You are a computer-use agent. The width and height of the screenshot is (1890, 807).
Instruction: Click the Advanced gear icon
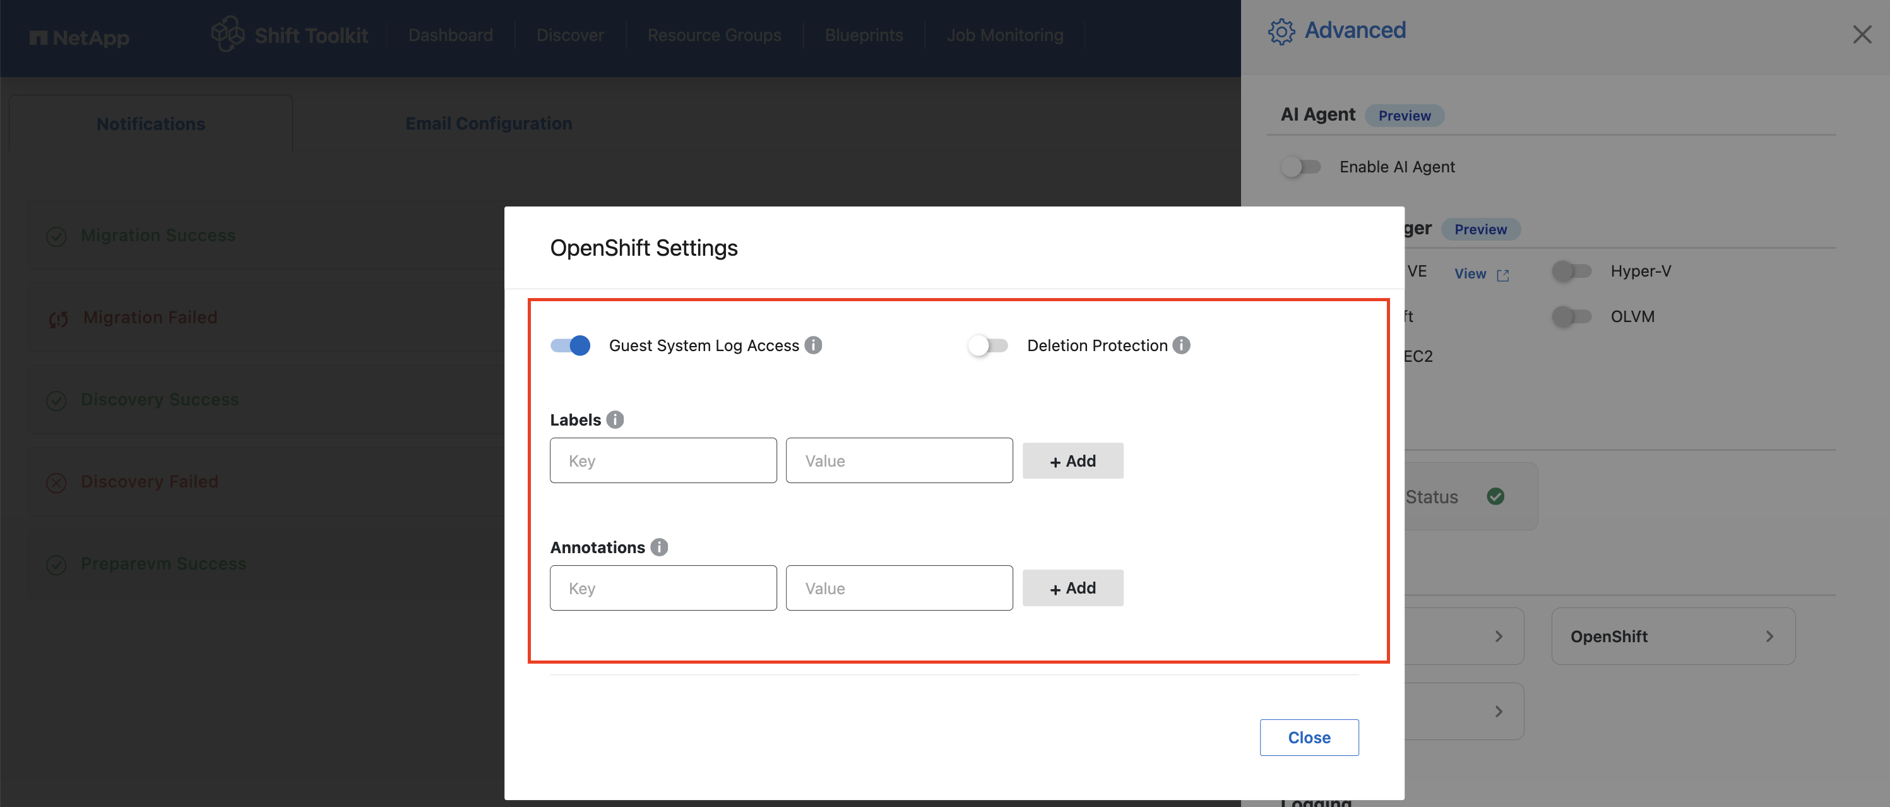[x=1281, y=32]
